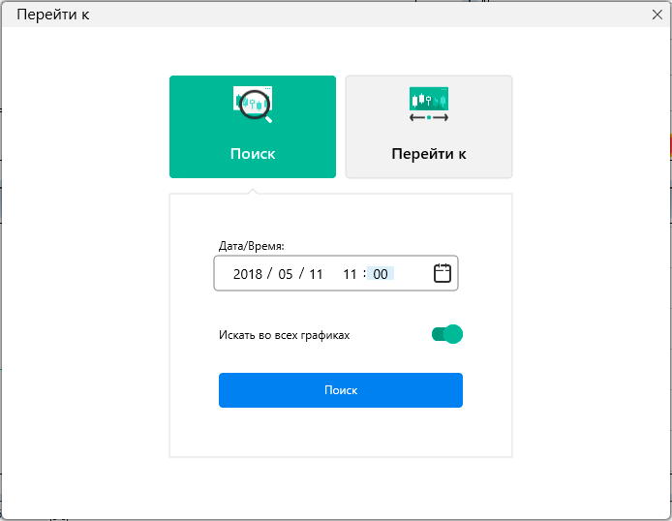Viewport: 672px width, 521px height.
Task: Select the green Поиск tab label
Action: 253,154
